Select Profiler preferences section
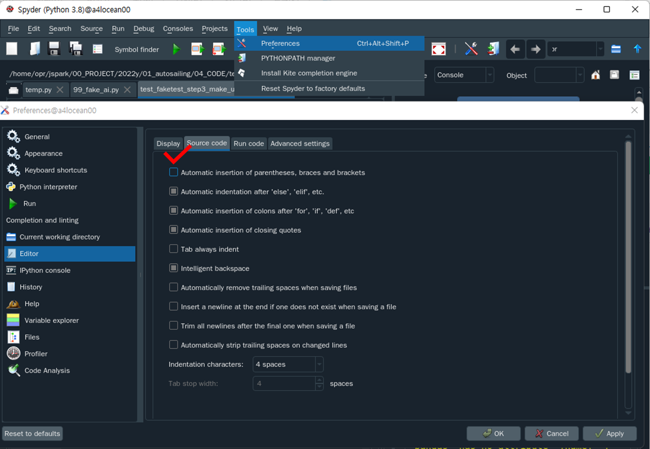Screen dimensions: 650x449 (x=70, y=354)
